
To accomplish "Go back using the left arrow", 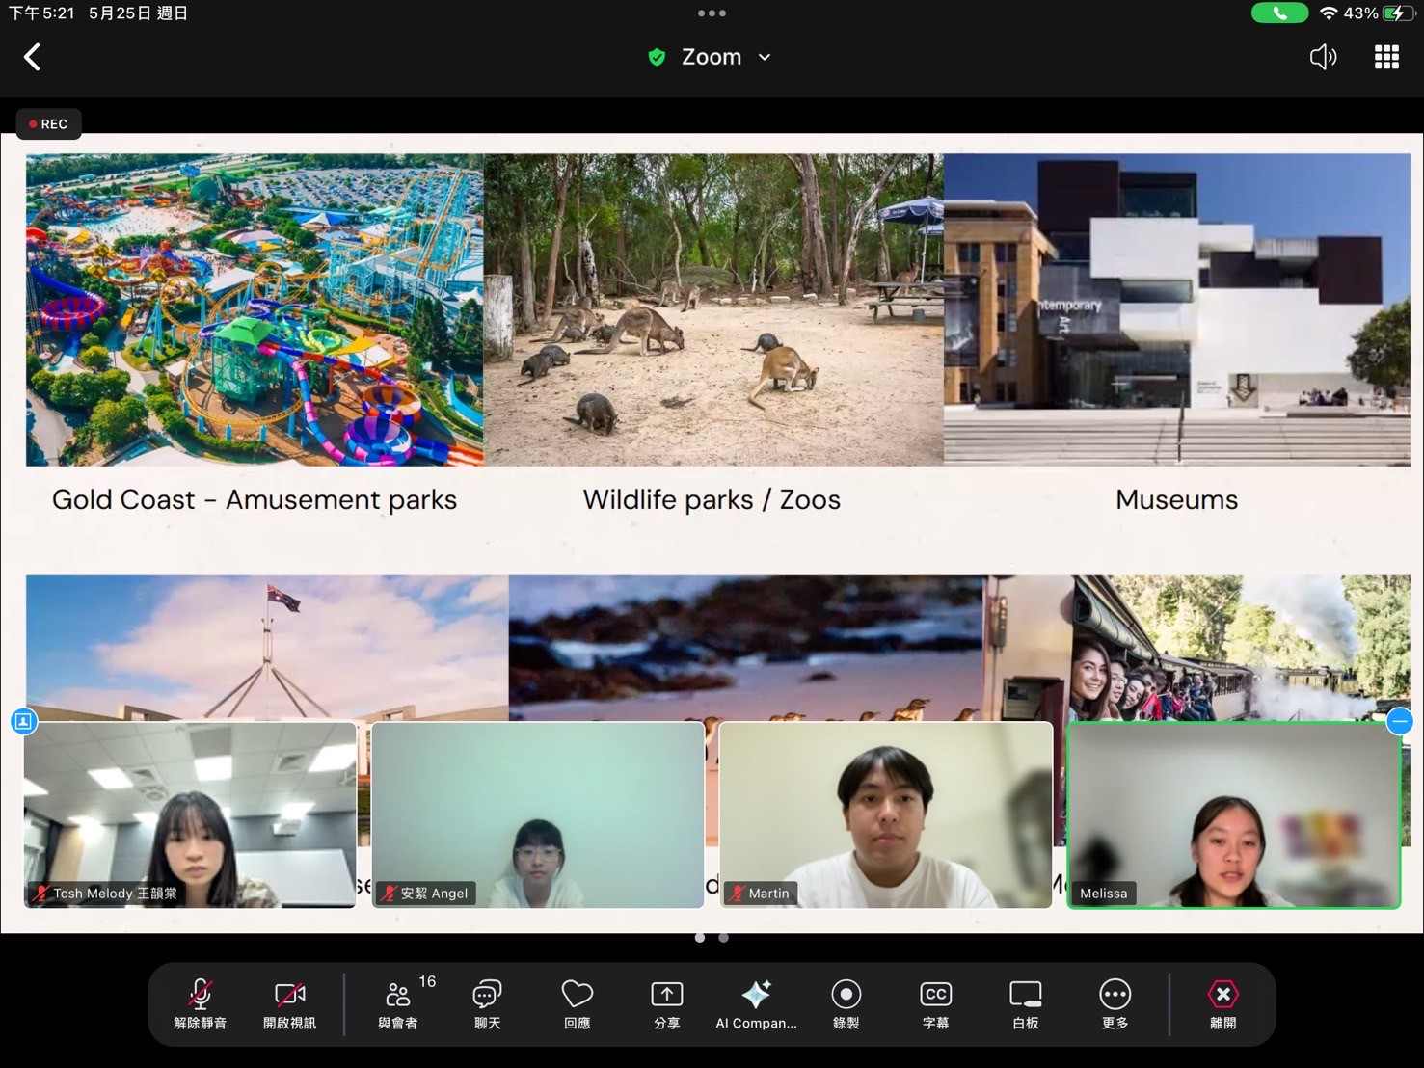I will tap(32, 58).
